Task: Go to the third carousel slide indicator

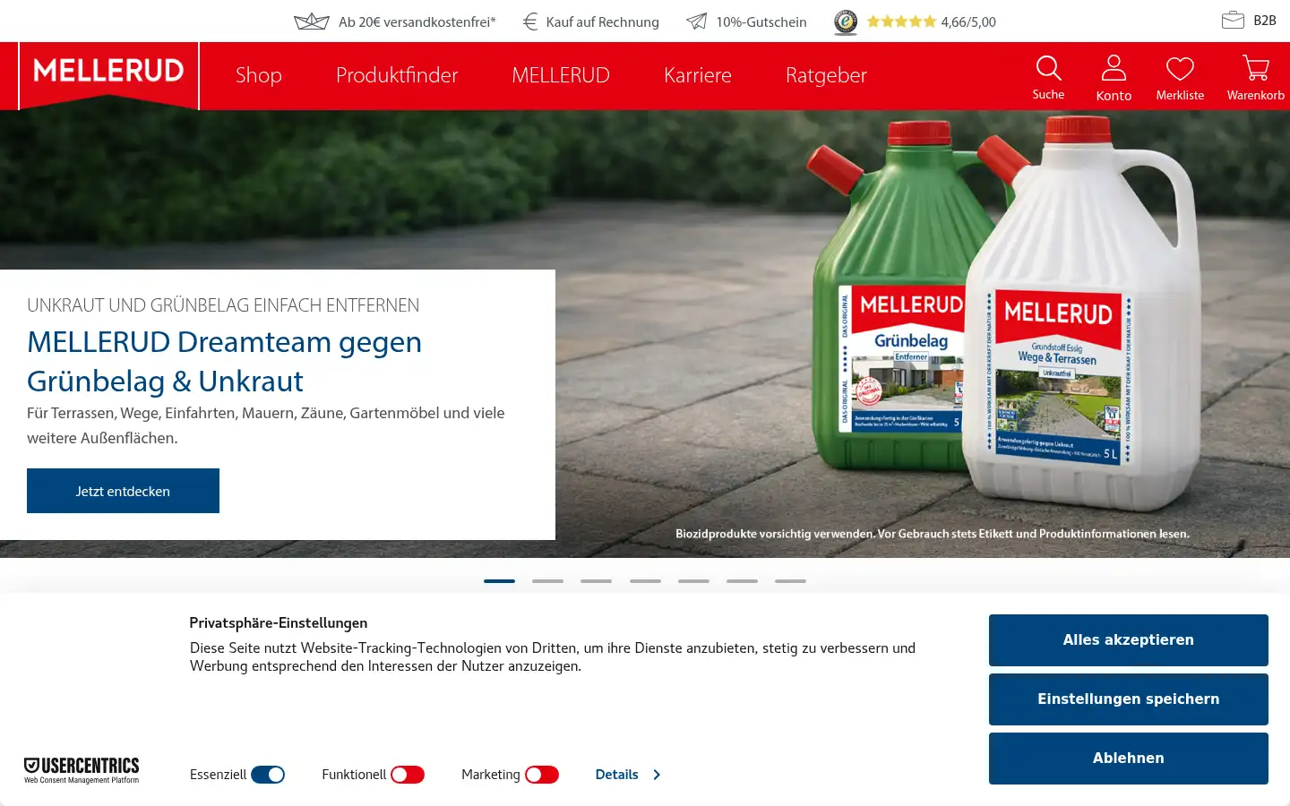Action: [x=596, y=581]
